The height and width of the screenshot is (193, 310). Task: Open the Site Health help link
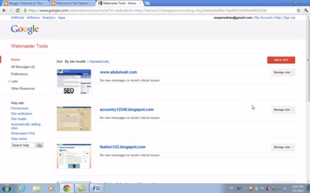click(x=19, y=119)
